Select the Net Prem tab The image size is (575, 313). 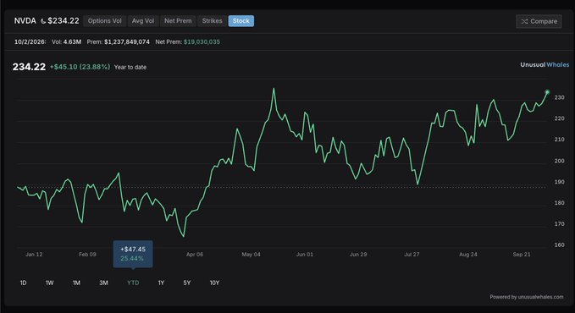tap(178, 21)
